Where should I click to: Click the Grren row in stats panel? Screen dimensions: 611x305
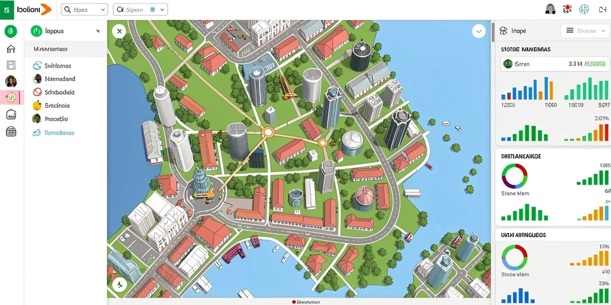point(555,64)
